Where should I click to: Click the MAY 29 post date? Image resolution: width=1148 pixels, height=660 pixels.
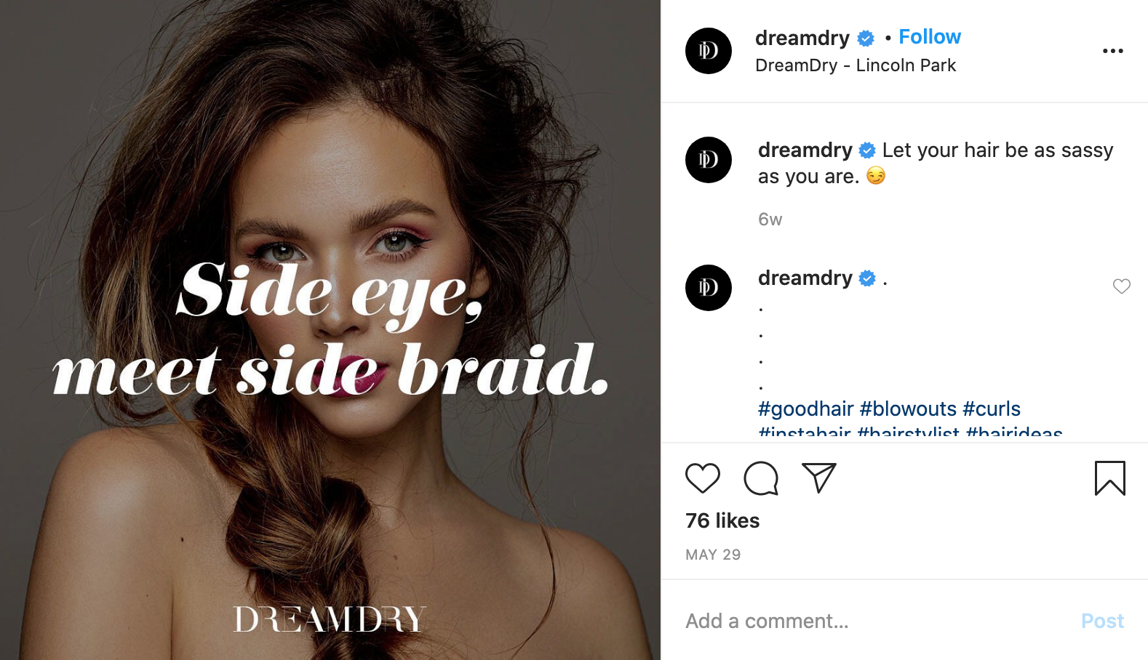[x=713, y=555]
